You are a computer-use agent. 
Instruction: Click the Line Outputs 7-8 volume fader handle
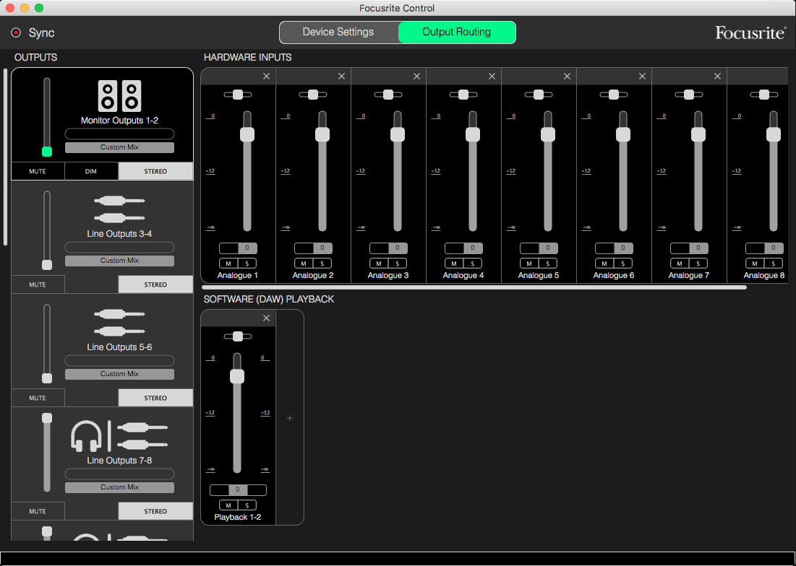pyautogui.click(x=47, y=418)
